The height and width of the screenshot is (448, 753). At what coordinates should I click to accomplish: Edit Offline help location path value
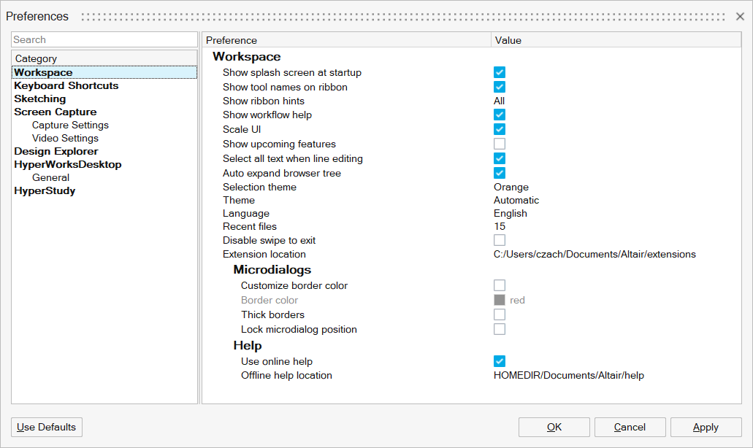point(569,375)
